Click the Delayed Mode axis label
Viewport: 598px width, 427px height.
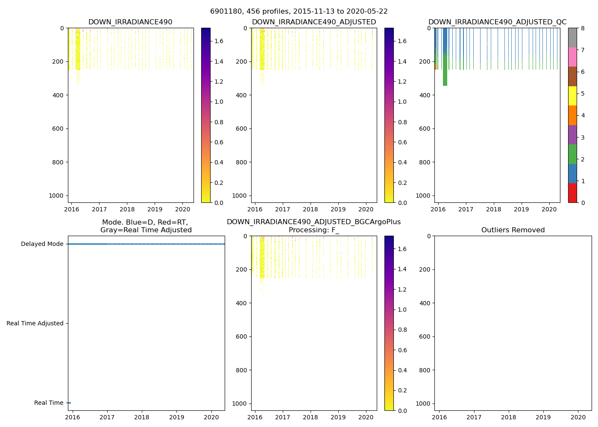pos(42,244)
